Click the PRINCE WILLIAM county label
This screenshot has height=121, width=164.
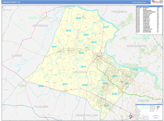(86, 115)
